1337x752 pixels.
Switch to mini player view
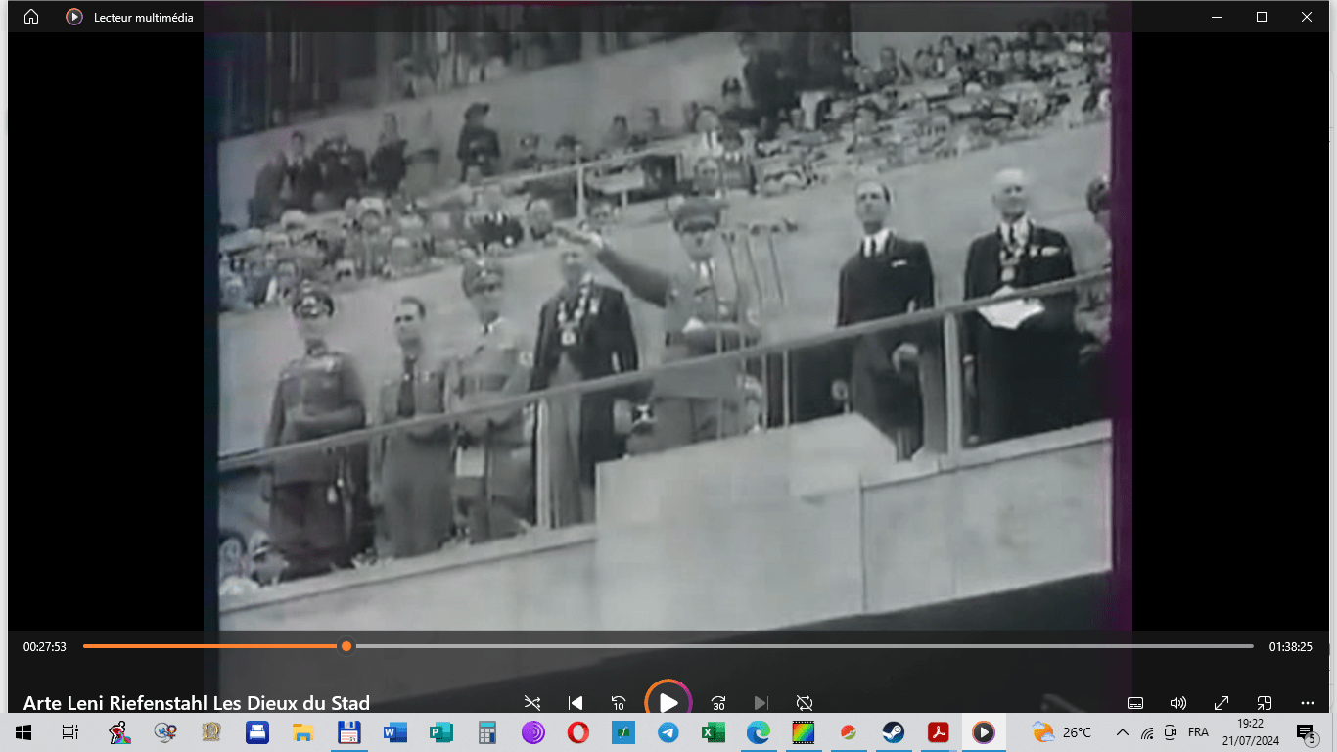(1265, 703)
